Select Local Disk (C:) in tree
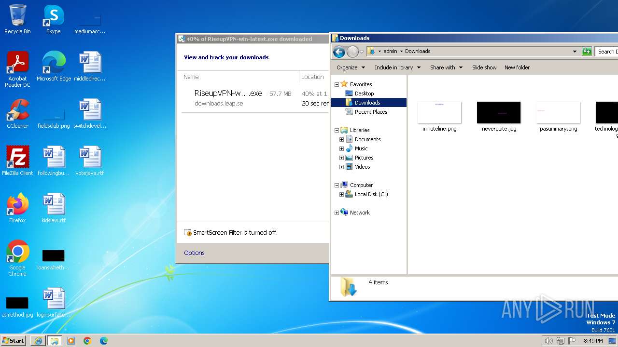This screenshot has width=618, height=347. click(x=371, y=194)
